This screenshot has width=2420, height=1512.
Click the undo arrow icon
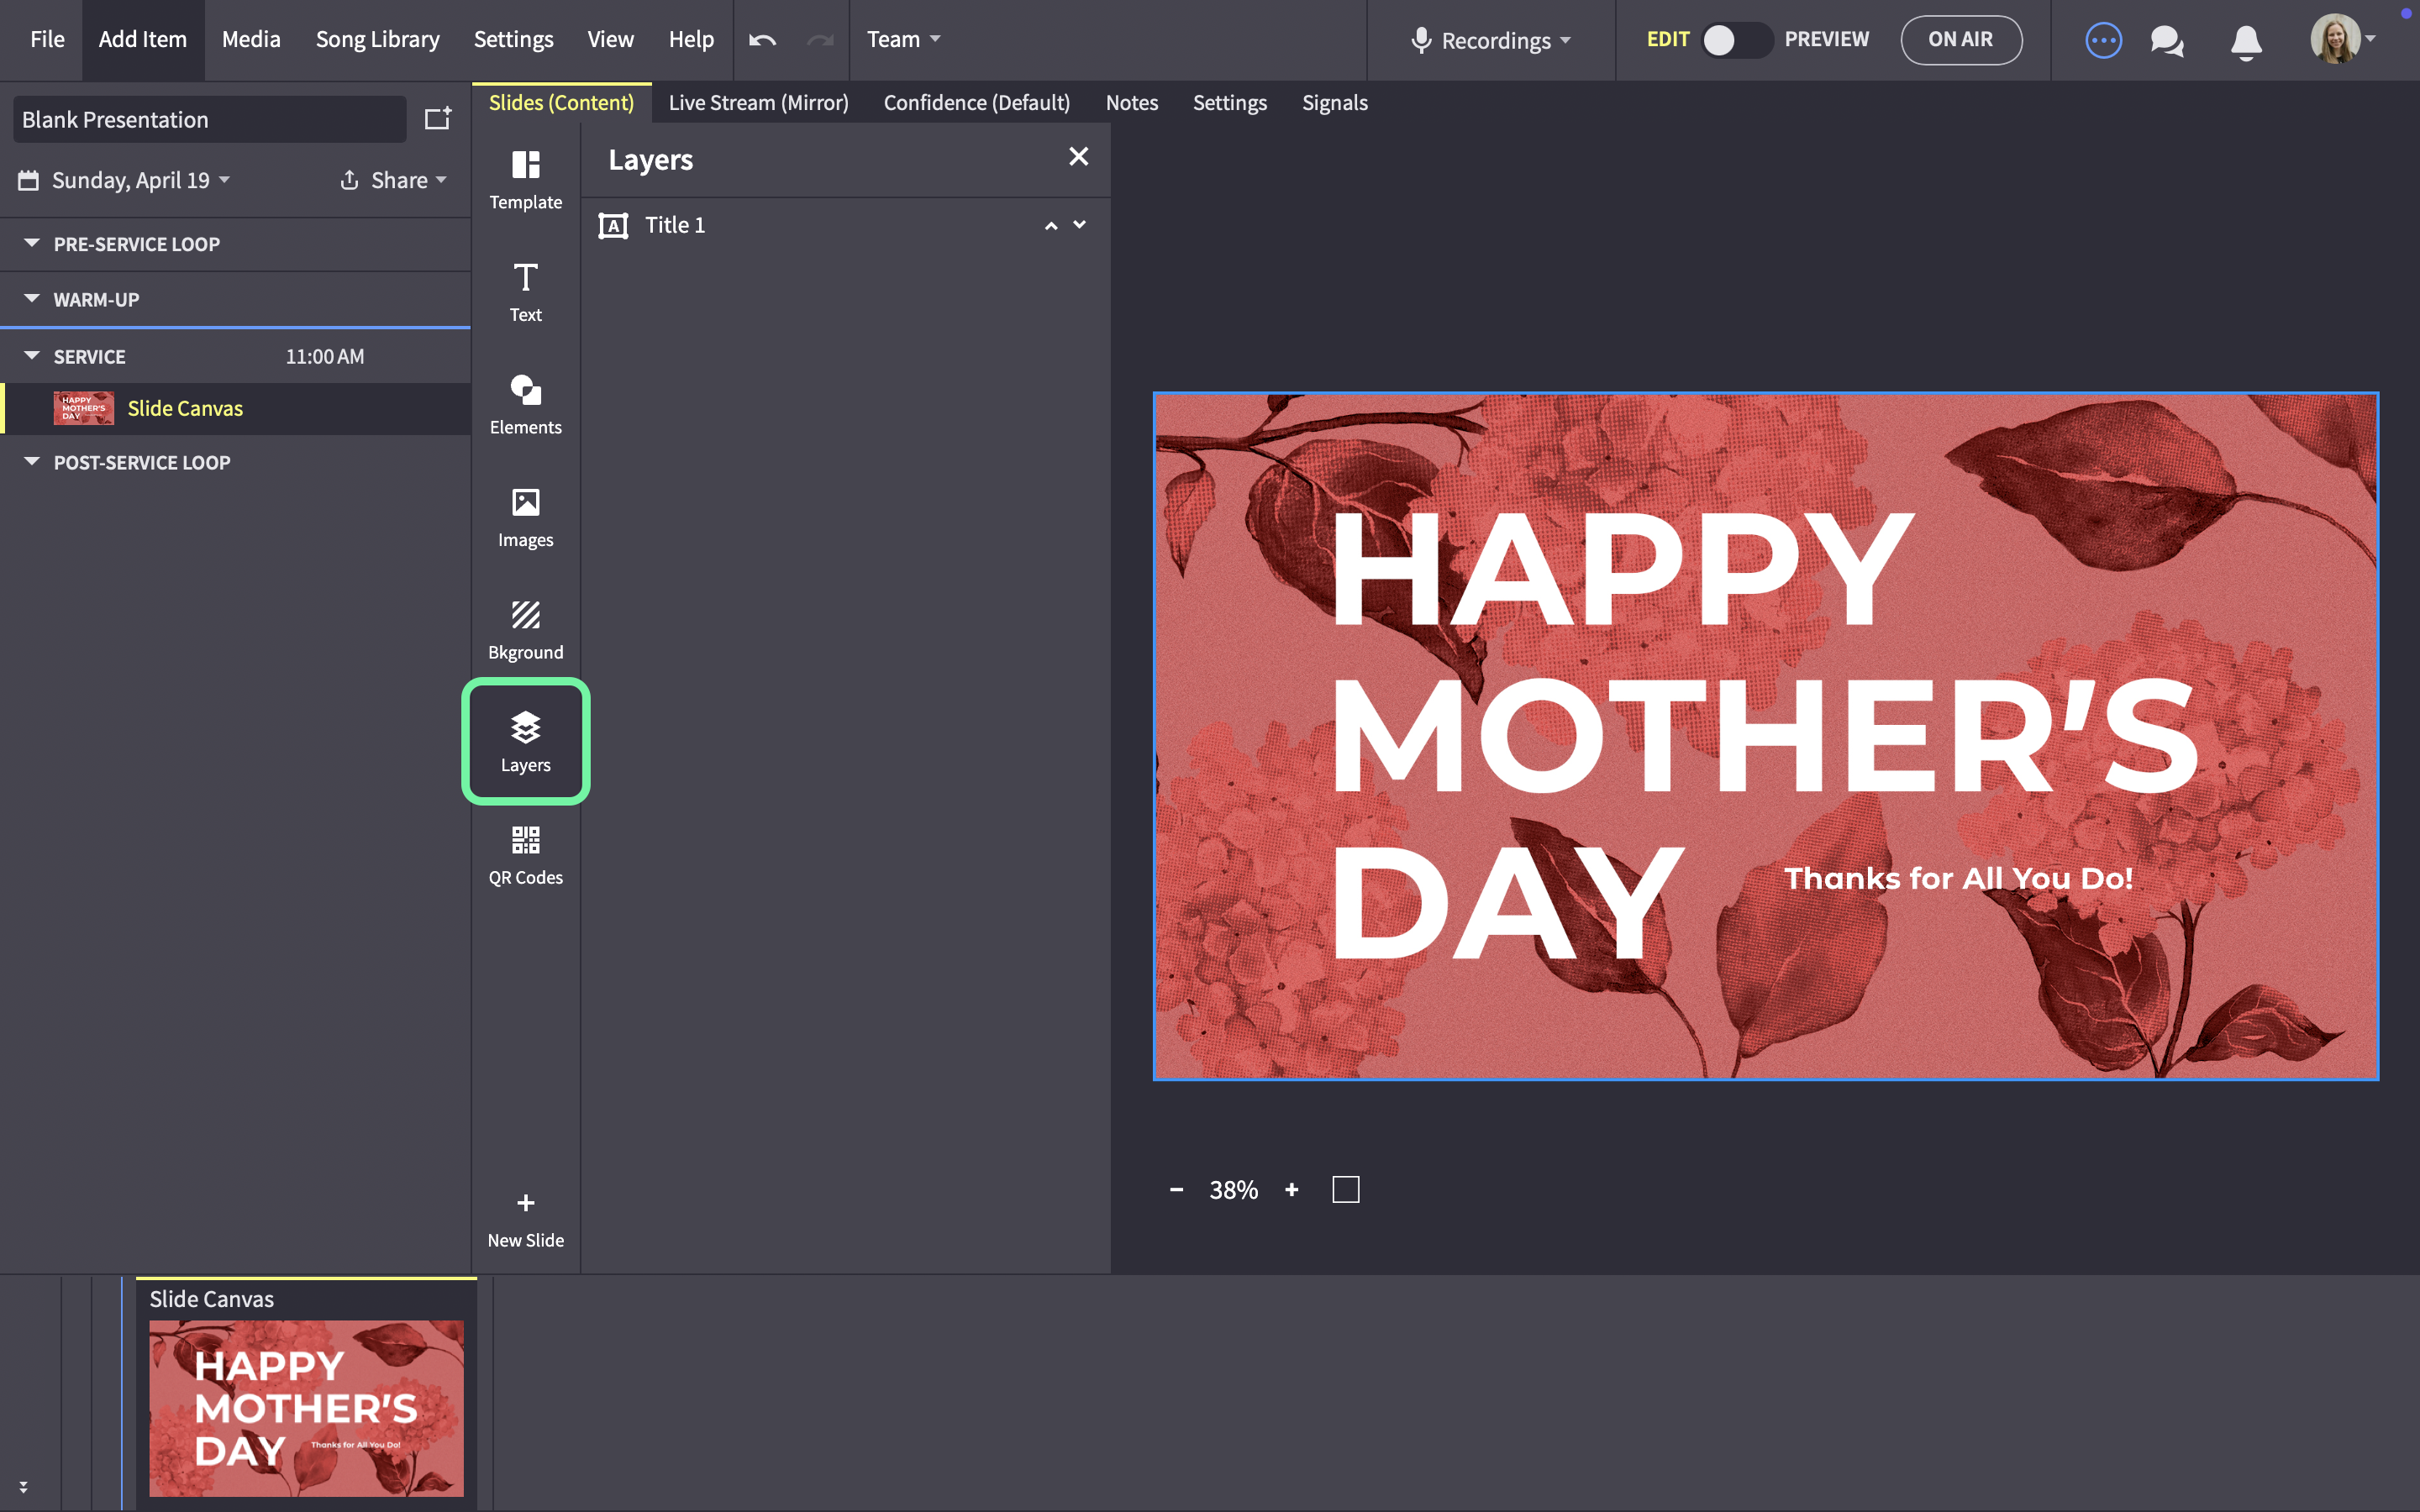[763, 40]
